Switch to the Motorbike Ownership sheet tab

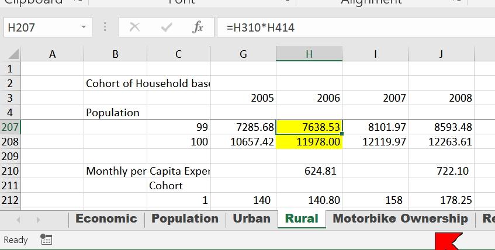(x=400, y=218)
